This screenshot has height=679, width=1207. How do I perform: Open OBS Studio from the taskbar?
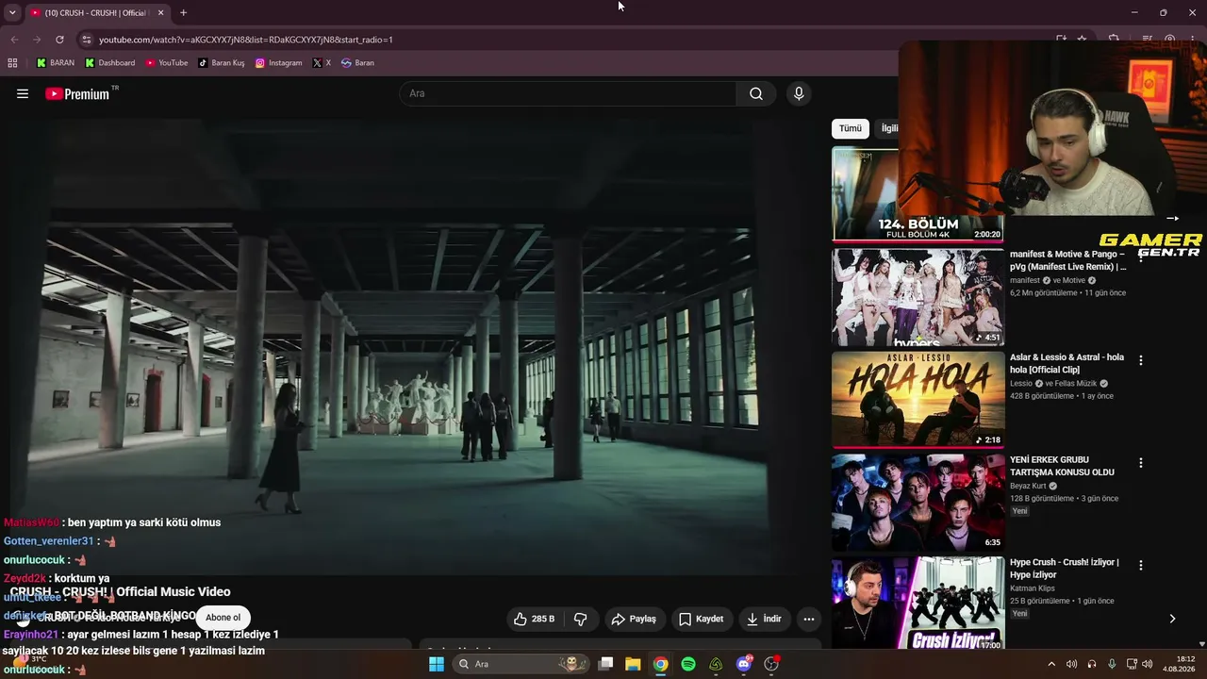click(771, 664)
